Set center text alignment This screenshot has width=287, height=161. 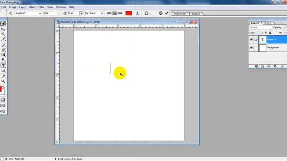point(114,13)
